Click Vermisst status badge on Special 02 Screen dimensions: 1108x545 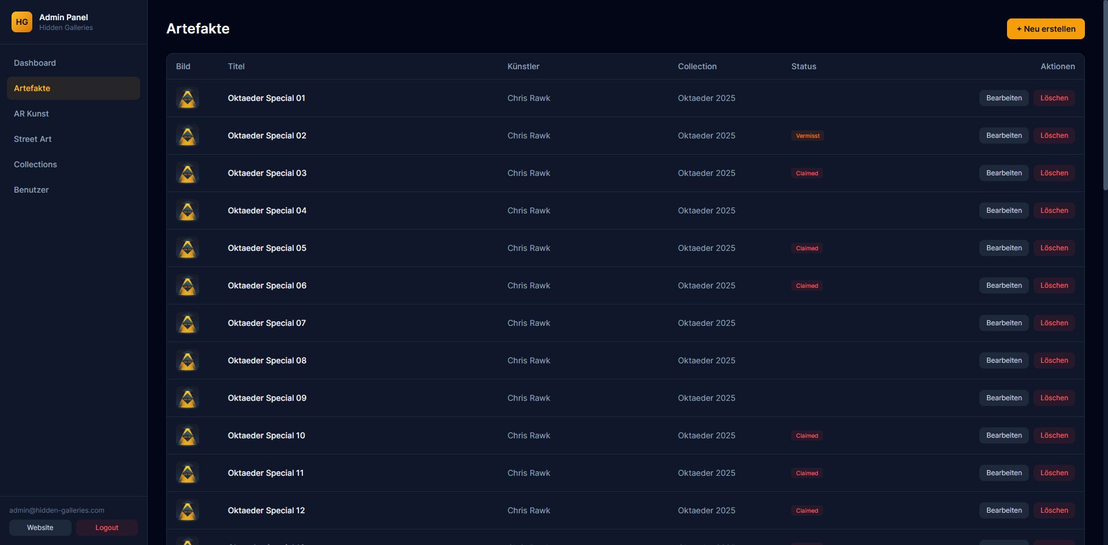pyautogui.click(x=807, y=136)
